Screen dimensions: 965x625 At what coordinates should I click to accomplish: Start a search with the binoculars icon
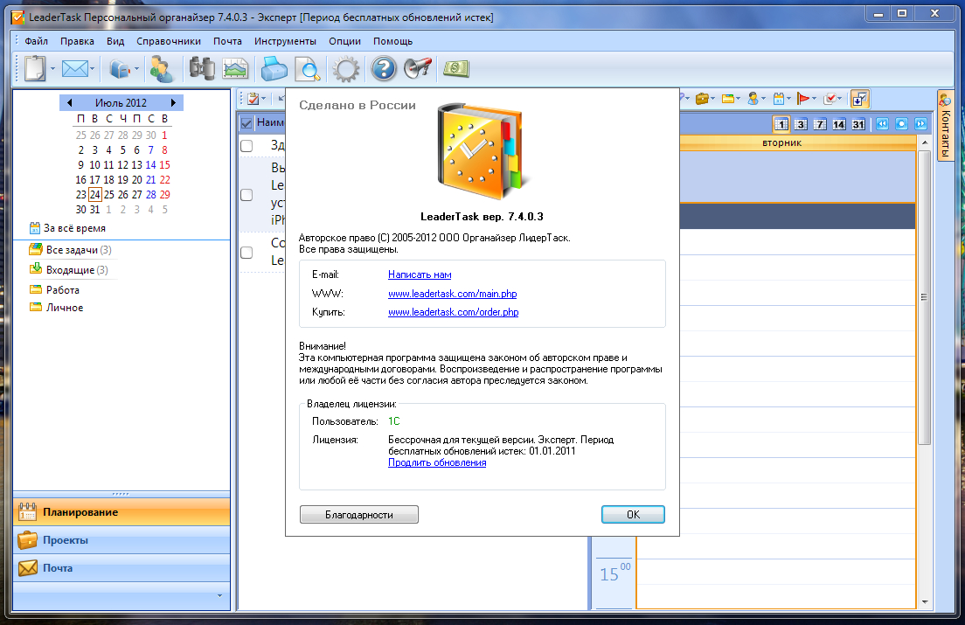point(202,68)
